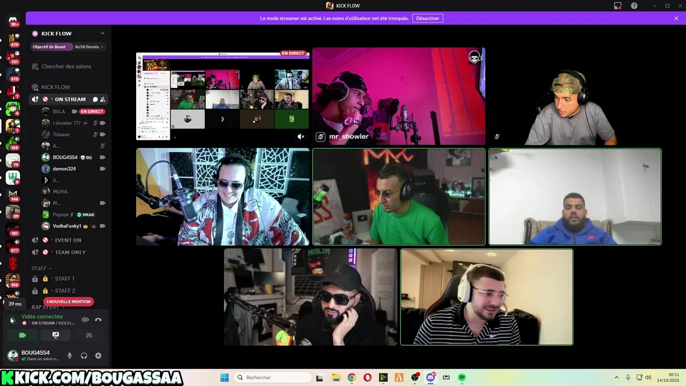Screen dimensions: 686x386
Task: Open noise suppression waveform settings
Action: (85, 320)
